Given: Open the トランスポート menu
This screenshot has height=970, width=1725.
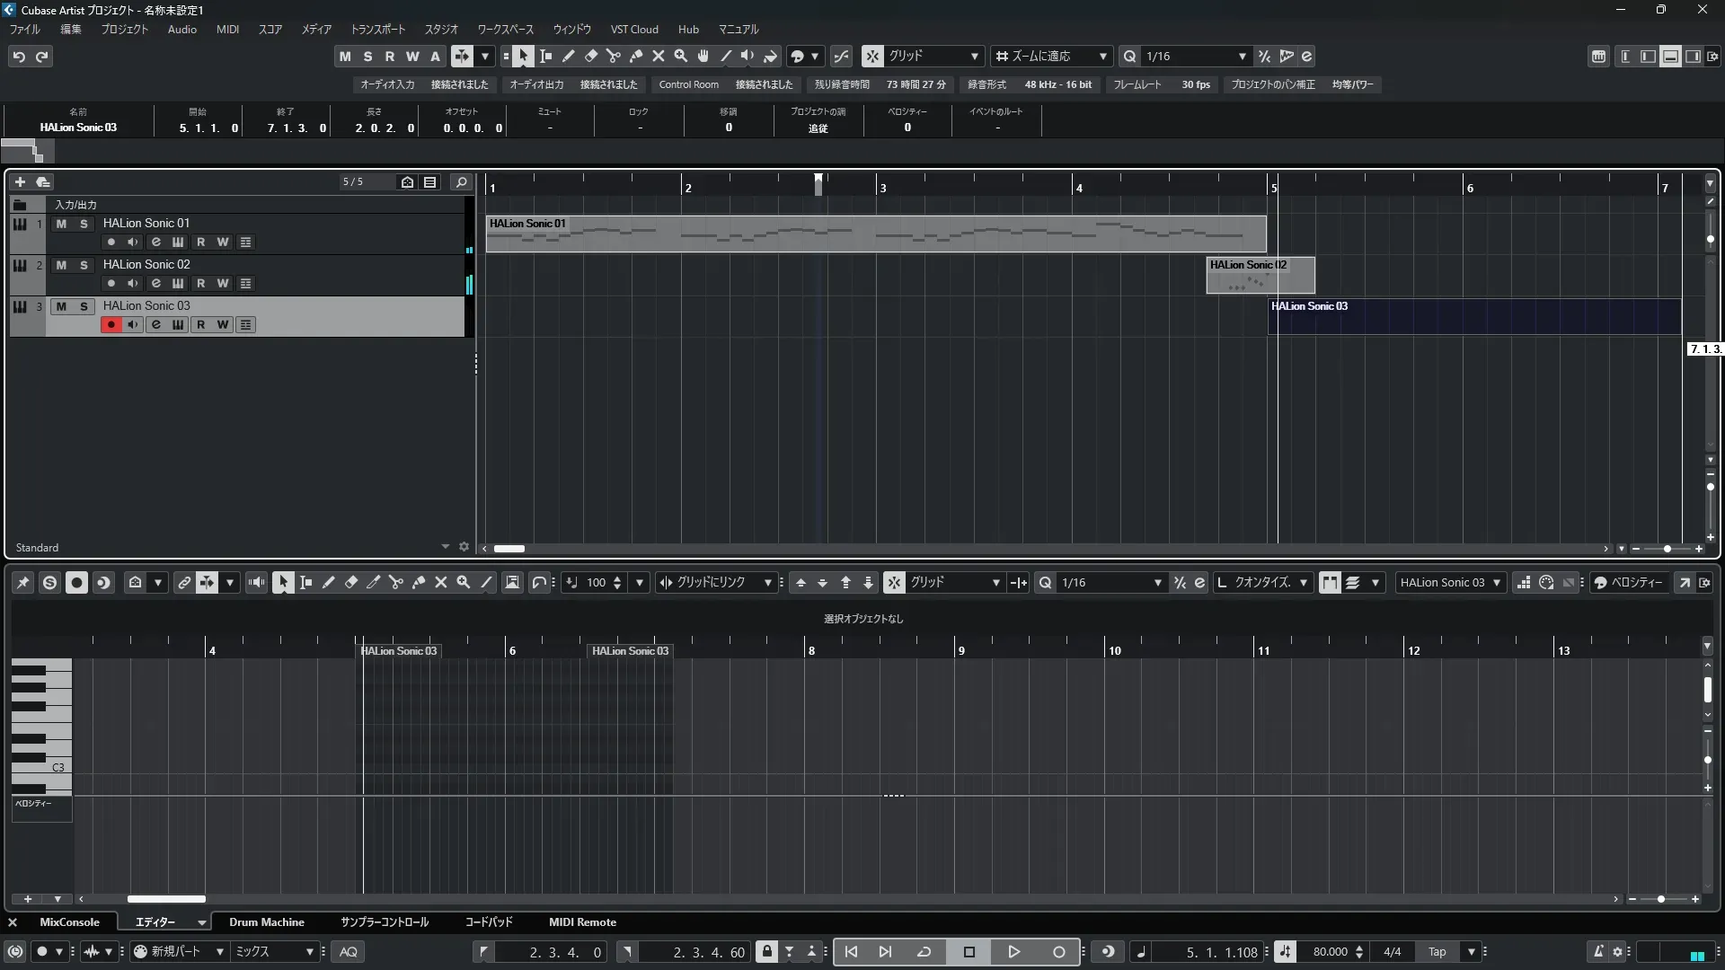Looking at the screenshot, I should pyautogui.click(x=377, y=30).
